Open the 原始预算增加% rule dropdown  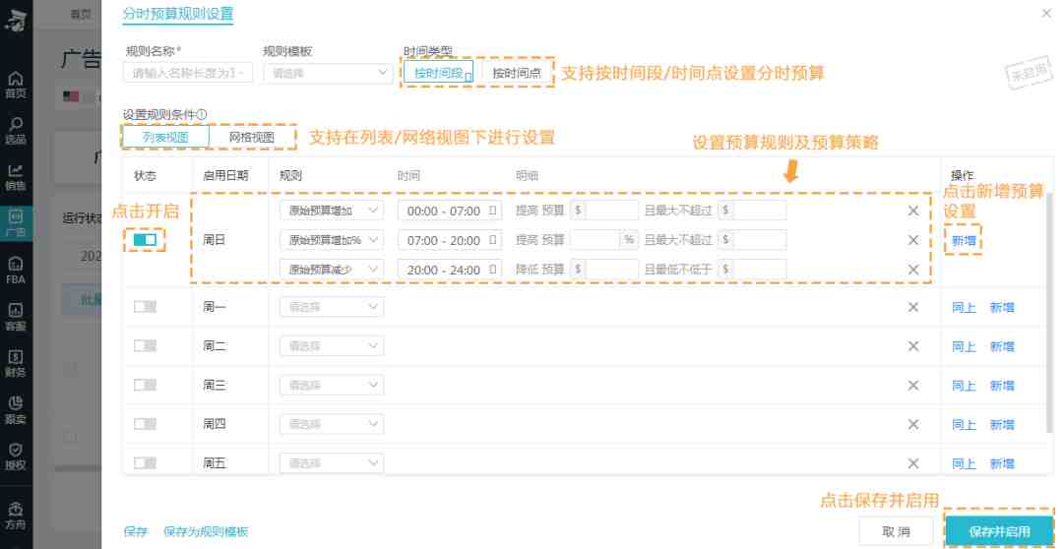pos(332,240)
